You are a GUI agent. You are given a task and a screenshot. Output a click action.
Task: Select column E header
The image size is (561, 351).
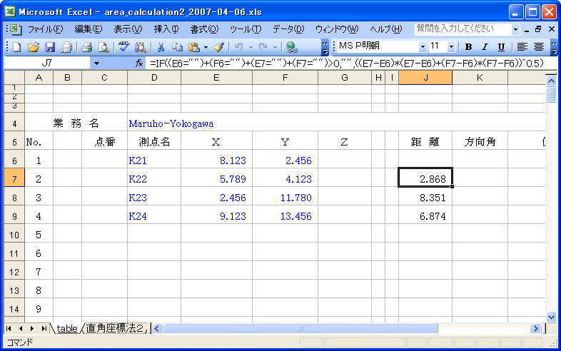click(x=216, y=77)
